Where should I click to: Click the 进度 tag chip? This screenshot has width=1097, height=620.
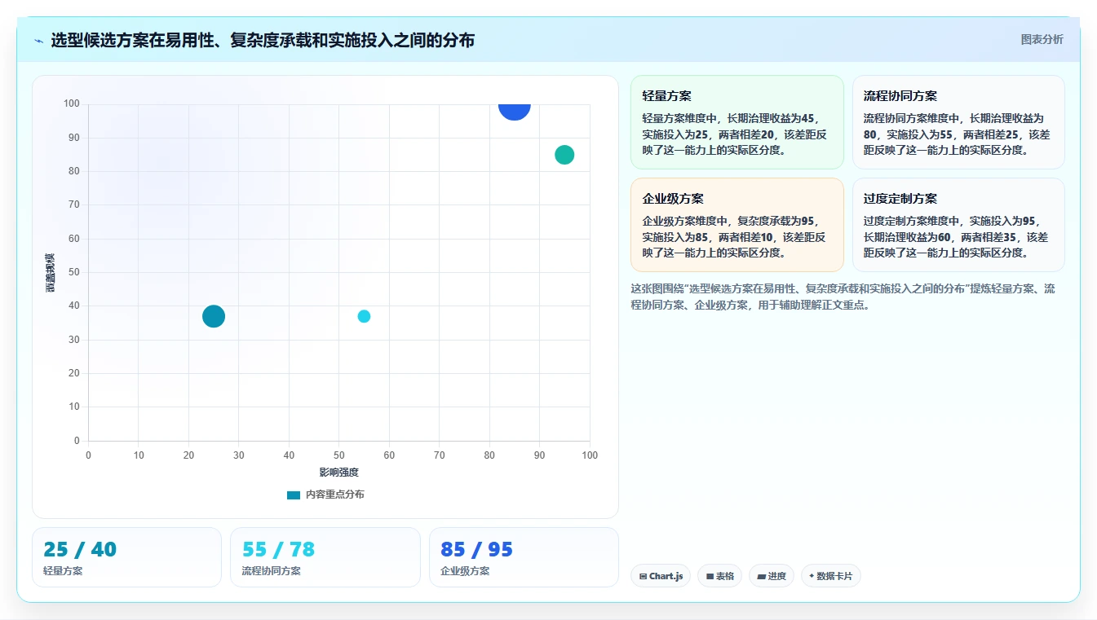772,576
